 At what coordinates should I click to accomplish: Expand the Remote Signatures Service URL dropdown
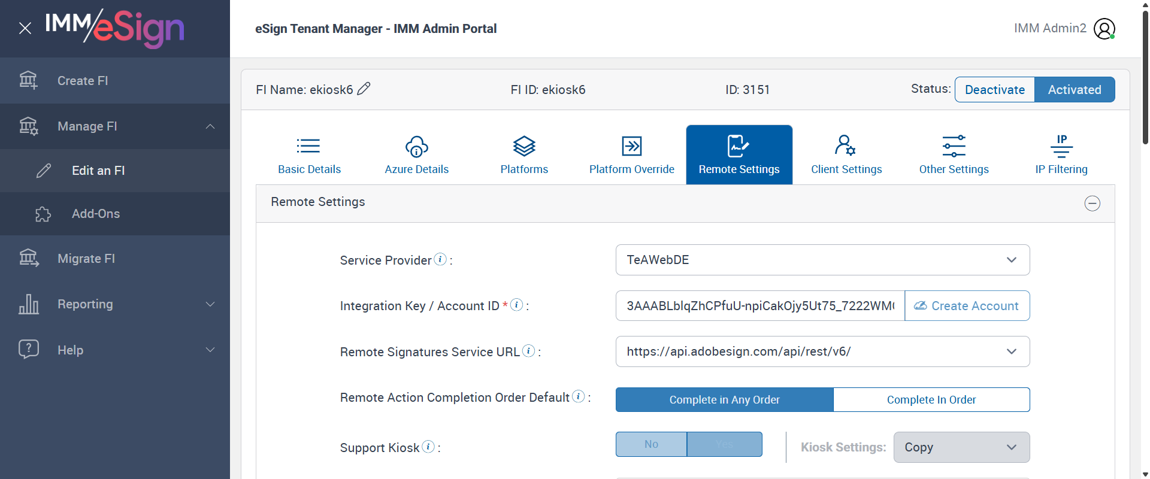tap(822, 351)
